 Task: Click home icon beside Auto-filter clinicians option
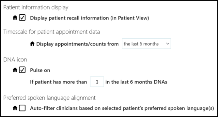coord(15,108)
